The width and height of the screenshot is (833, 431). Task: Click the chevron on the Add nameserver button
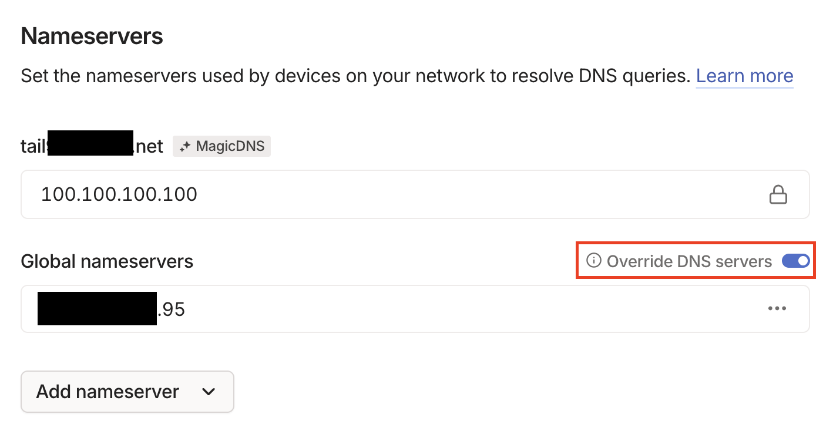click(207, 392)
